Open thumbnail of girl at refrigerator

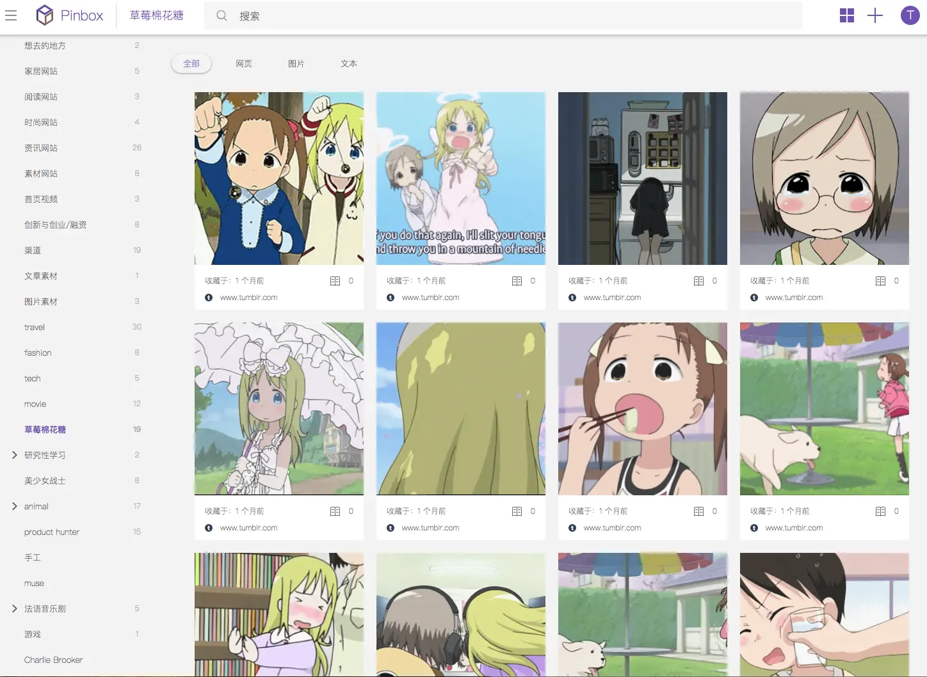point(643,179)
